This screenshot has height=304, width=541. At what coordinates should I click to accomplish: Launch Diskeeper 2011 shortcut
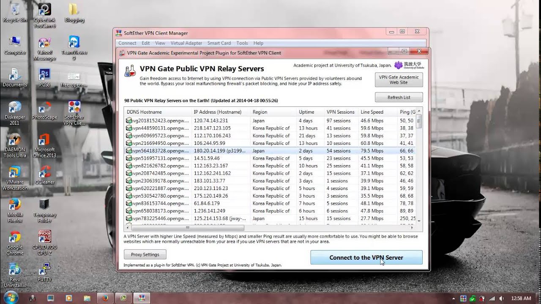[x=15, y=113]
